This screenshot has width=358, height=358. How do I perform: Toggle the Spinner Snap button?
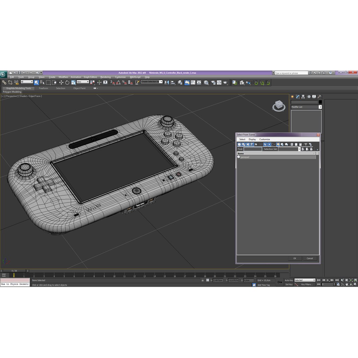pyautogui.click(x=130, y=83)
